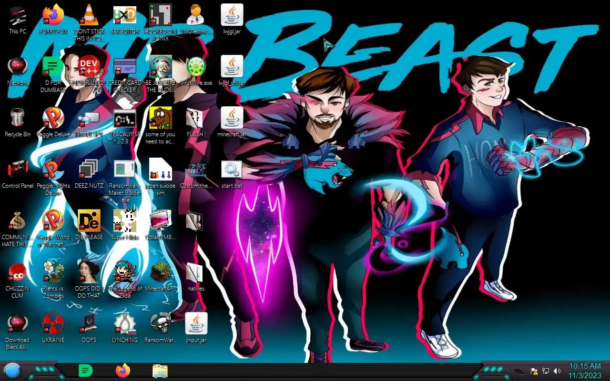Open Firefox from the taskbar
Image resolution: width=610 pixels, height=381 pixels.
click(x=123, y=371)
